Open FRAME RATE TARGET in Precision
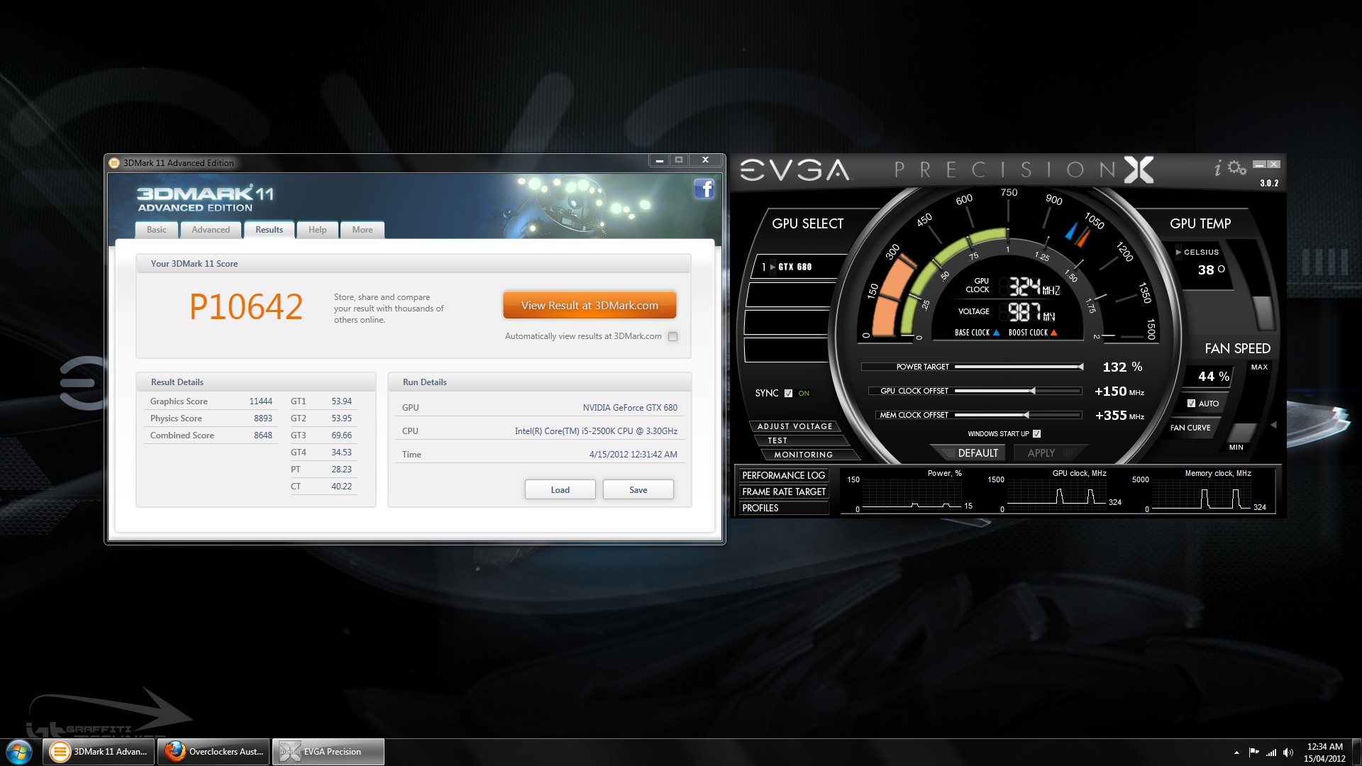Image resolution: width=1362 pixels, height=766 pixels. [x=783, y=492]
